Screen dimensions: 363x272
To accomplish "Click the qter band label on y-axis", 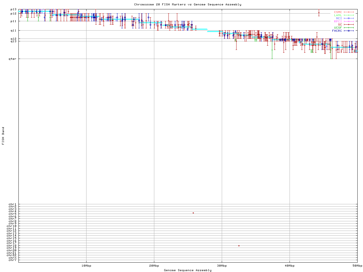I will [13, 59].
